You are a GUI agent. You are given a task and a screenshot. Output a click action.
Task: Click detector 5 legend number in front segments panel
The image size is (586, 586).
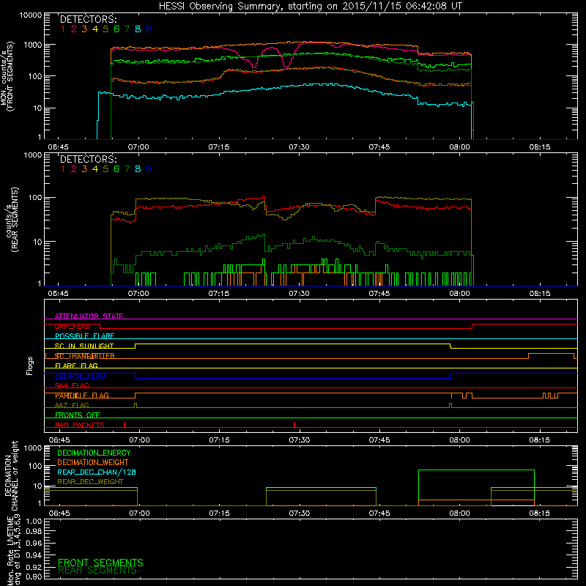pyautogui.click(x=105, y=29)
